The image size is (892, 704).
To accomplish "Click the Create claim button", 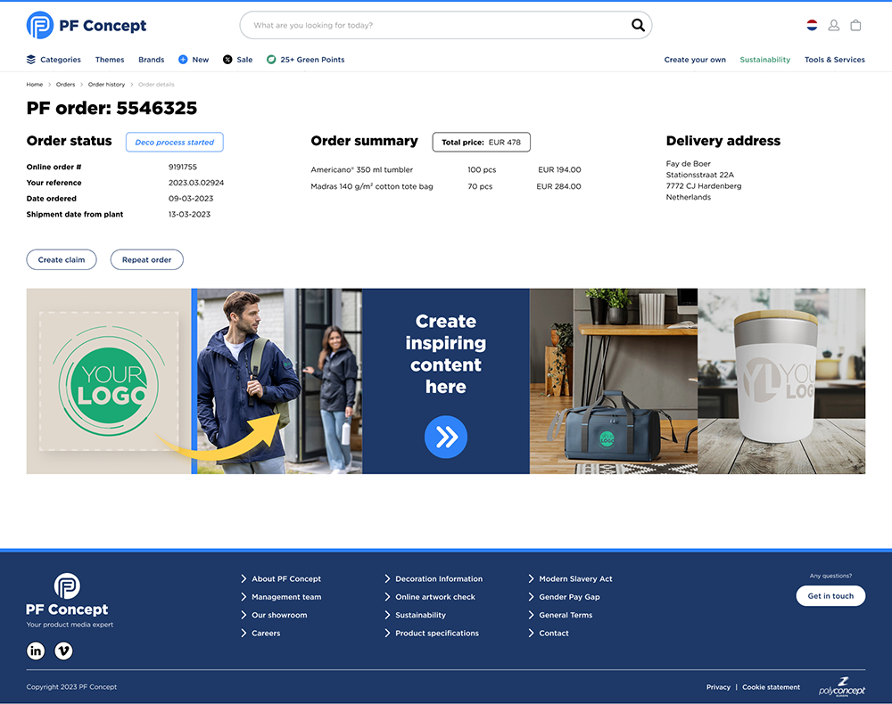I will [62, 259].
